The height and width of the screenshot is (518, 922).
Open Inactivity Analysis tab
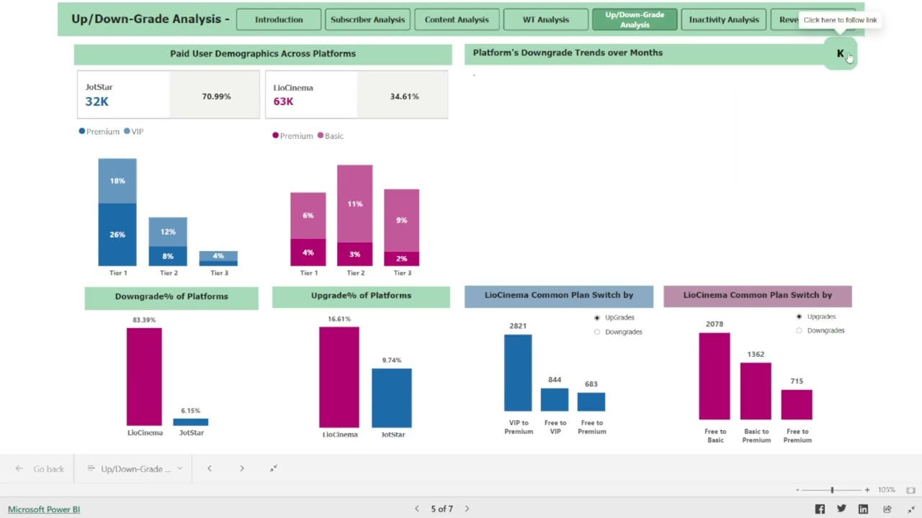(724, 19)
